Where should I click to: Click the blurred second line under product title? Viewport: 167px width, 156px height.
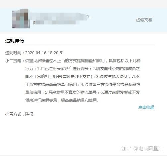[56, 22]
